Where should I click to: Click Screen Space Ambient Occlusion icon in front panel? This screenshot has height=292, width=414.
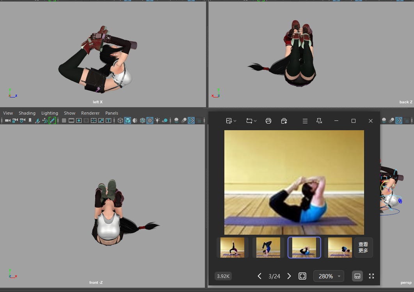176,120
